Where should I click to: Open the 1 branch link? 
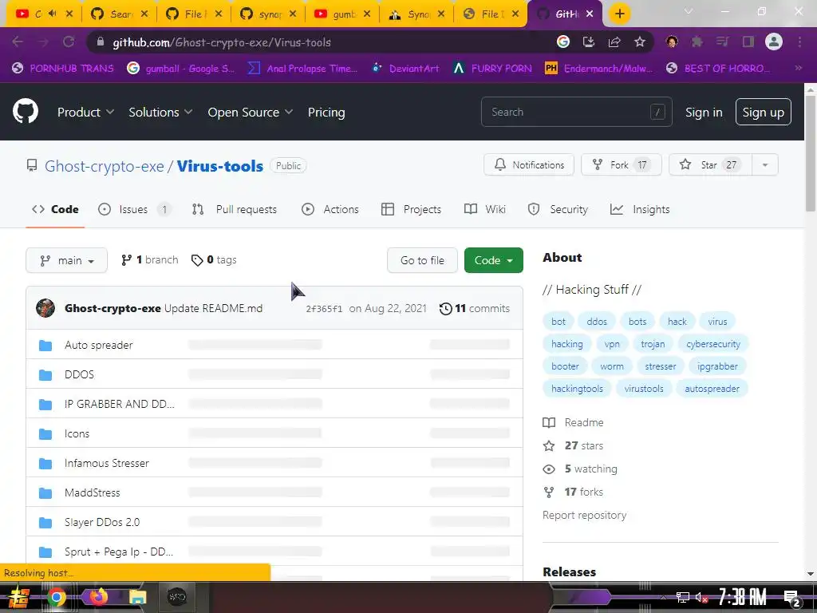[x=149, y=259]
